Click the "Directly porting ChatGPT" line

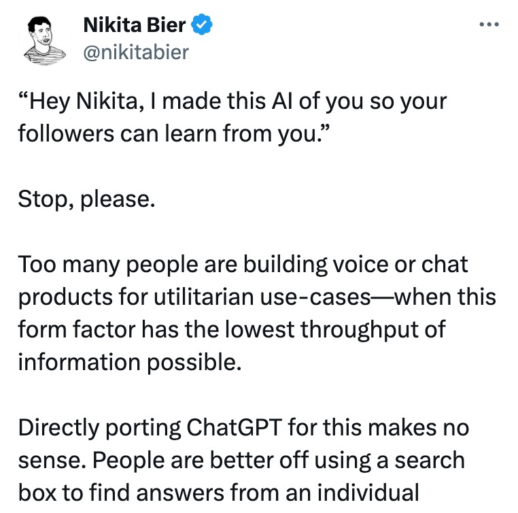[x=244, y=428]
